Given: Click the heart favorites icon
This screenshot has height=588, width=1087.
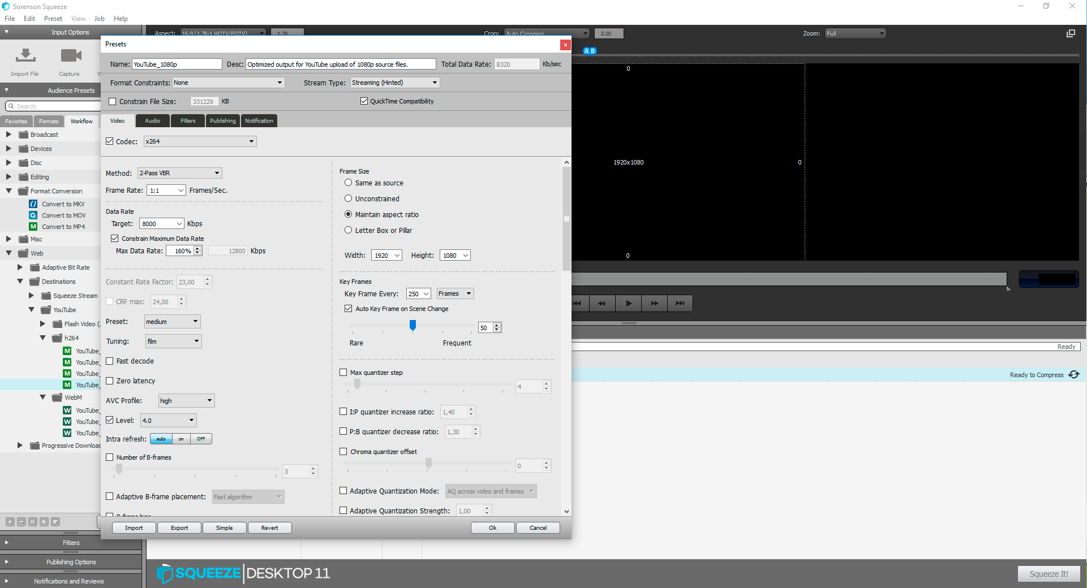Looking at the screenshot, I should (x=55, y=522).
